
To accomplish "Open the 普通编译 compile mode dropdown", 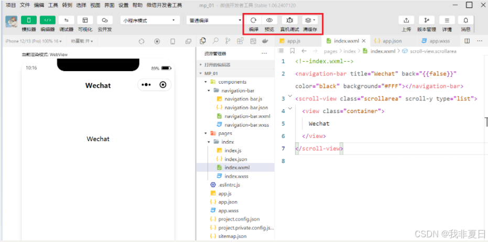I will tap(215, 20).
